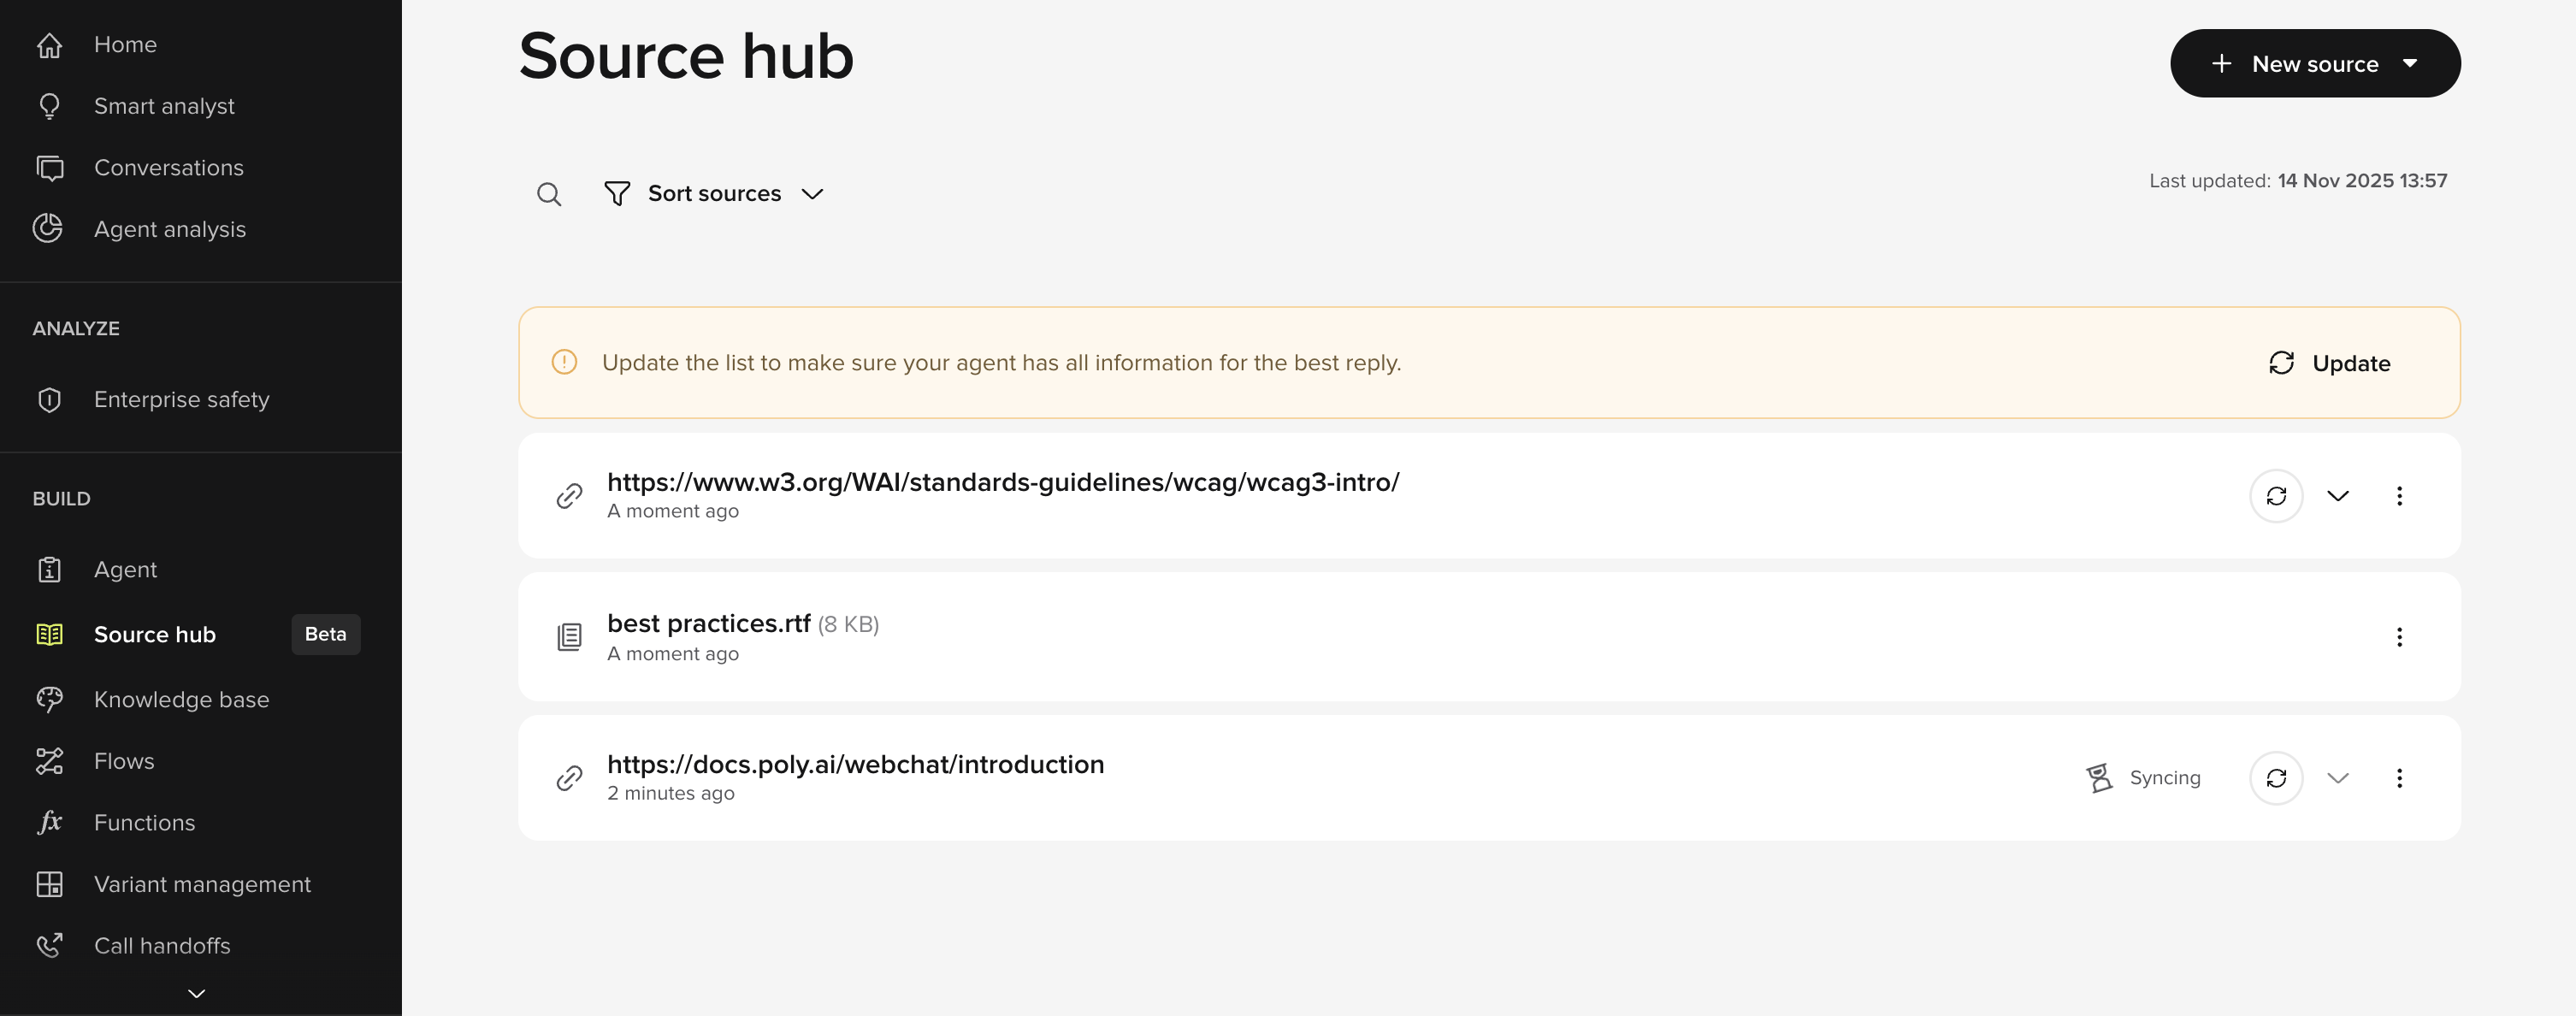
Task: Open the three-dot menu for best practices.rtf
Action: (2400, 637)
